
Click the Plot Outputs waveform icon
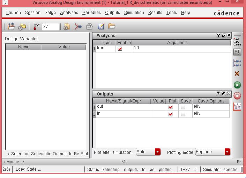click(237, 106)
